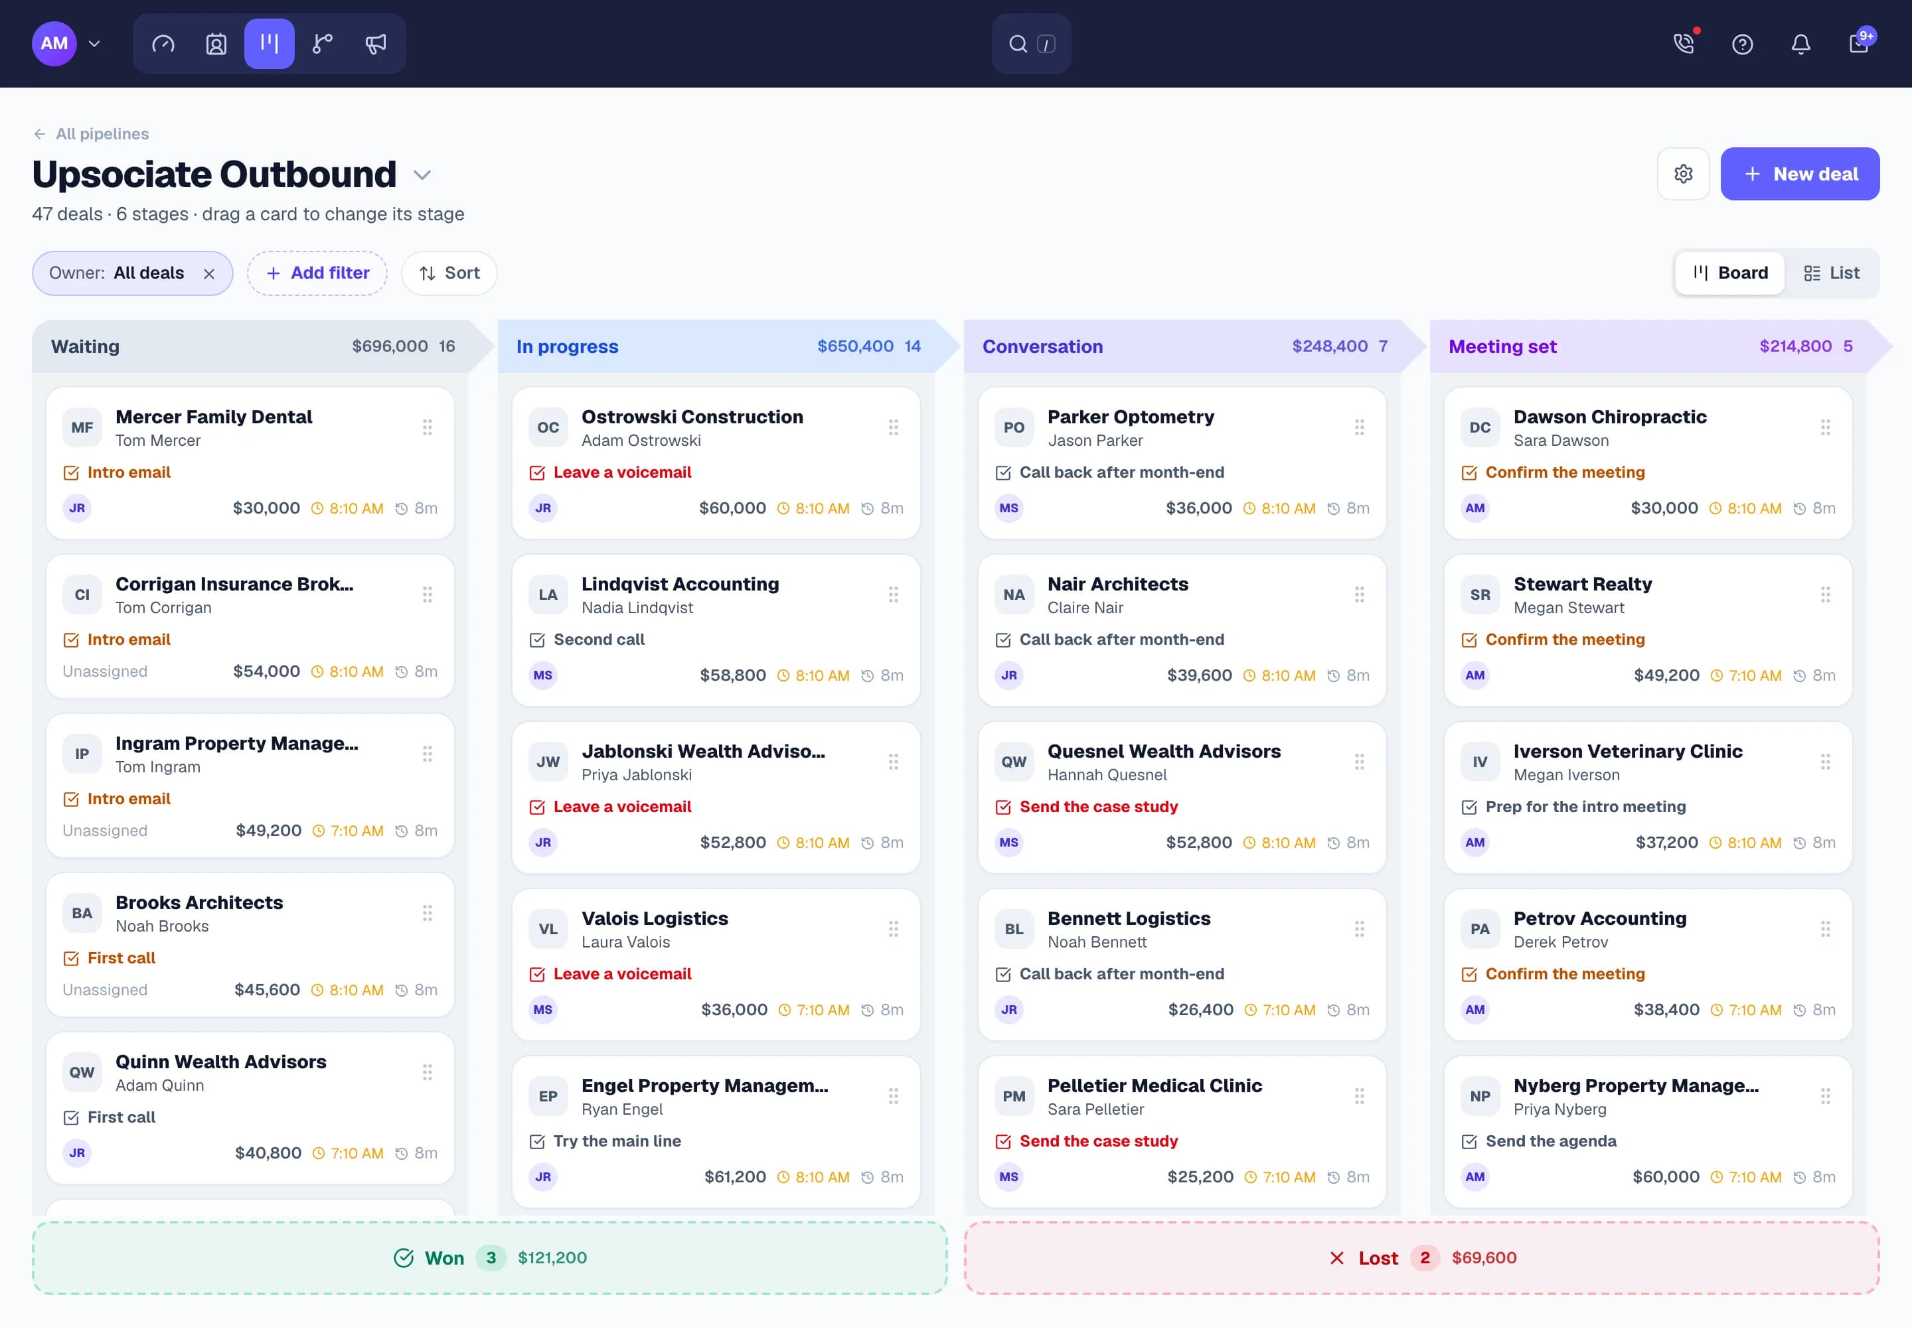Click the $696,000 Waiting total
This screenshot has width=1912, height=1327.
coord(390,346)
